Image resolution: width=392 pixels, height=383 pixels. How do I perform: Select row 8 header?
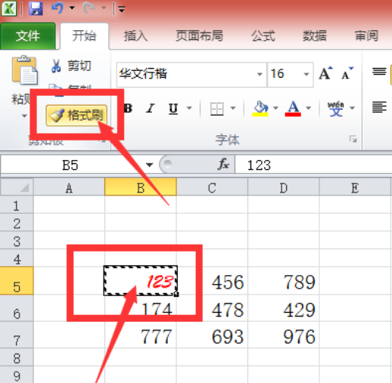[17, 357]
